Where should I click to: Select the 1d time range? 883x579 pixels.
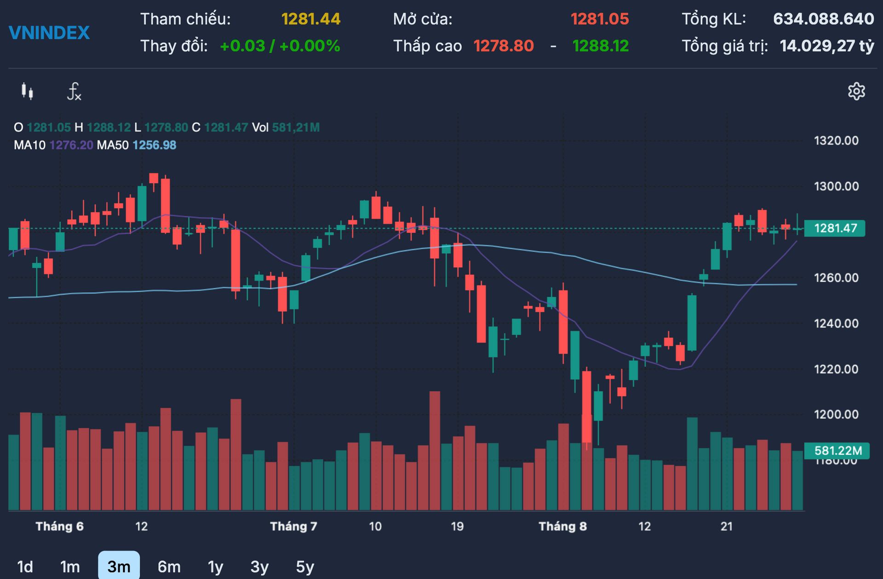click(25, 567)
